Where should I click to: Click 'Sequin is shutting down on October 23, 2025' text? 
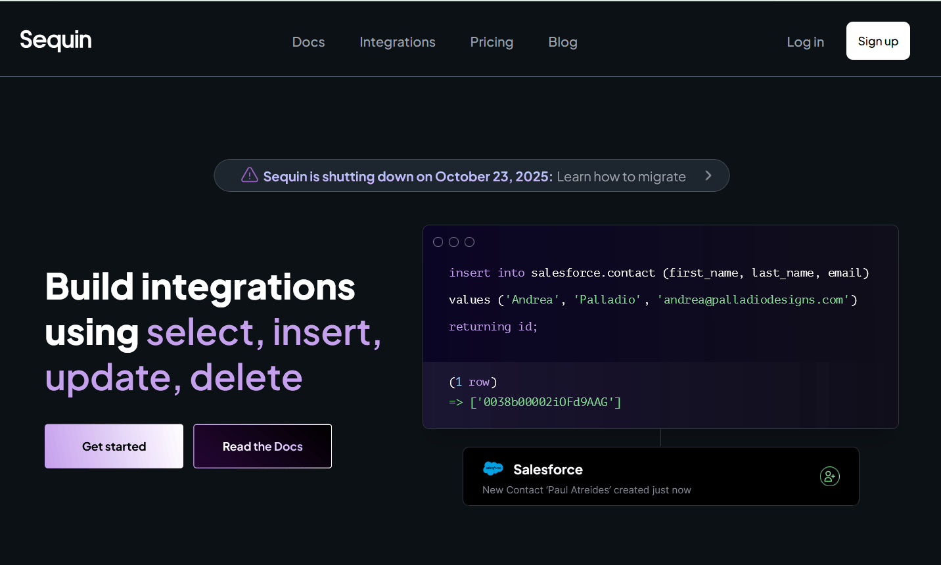pyautogui.click(x=407, y=177)
